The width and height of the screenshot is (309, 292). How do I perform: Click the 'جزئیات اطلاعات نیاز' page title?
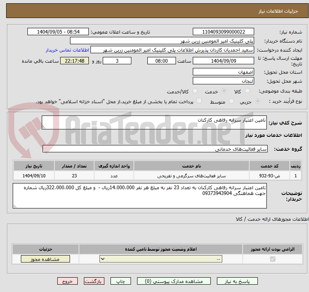[x=278, y=11]
